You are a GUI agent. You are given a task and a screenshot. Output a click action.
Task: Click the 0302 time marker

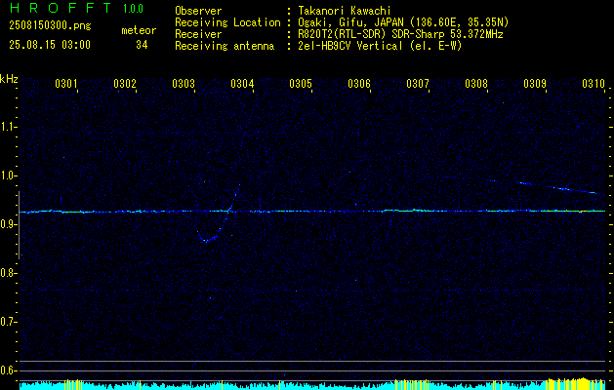tap(125, 84)
